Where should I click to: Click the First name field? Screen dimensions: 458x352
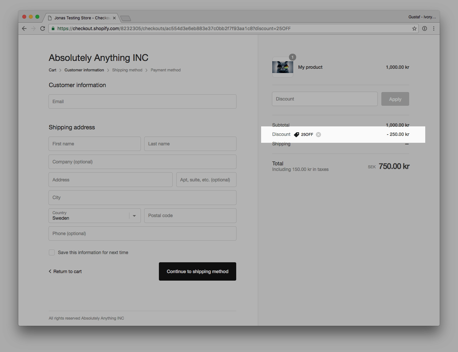[95, 144]
